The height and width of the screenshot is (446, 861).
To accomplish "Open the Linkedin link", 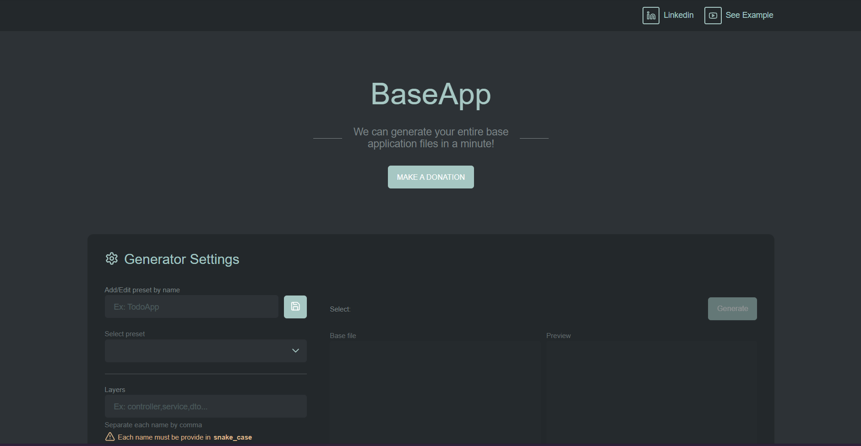I will [x=678, y=15].
